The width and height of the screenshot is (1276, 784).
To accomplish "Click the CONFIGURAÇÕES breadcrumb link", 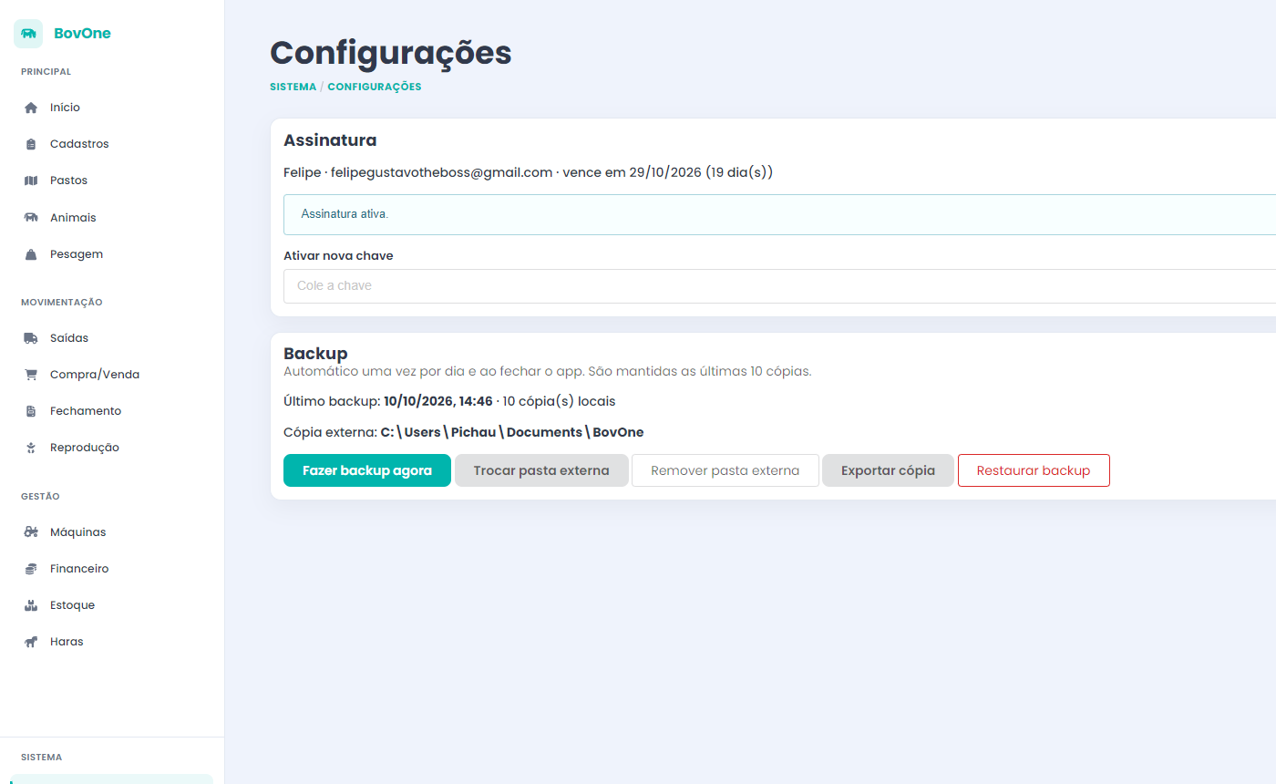I will 375,88.
